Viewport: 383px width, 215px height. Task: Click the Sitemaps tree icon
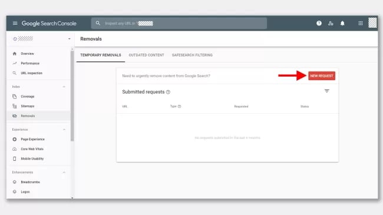point(14,106)
